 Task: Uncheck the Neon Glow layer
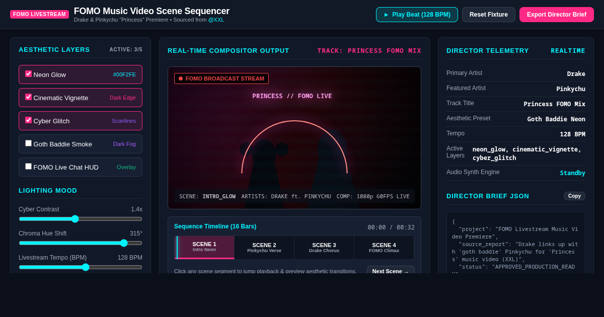click(x=29, y=74)
